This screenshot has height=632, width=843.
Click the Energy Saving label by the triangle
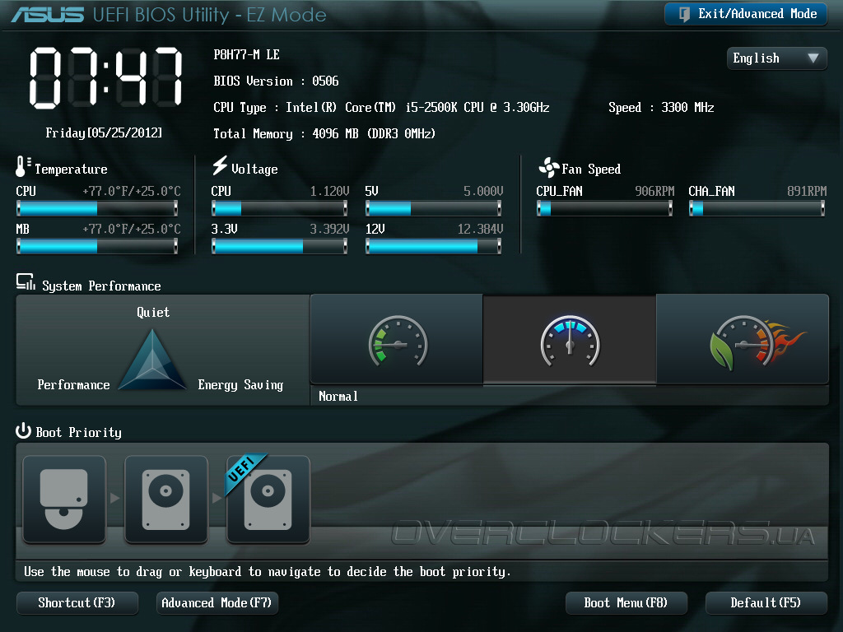coord(240,385)
